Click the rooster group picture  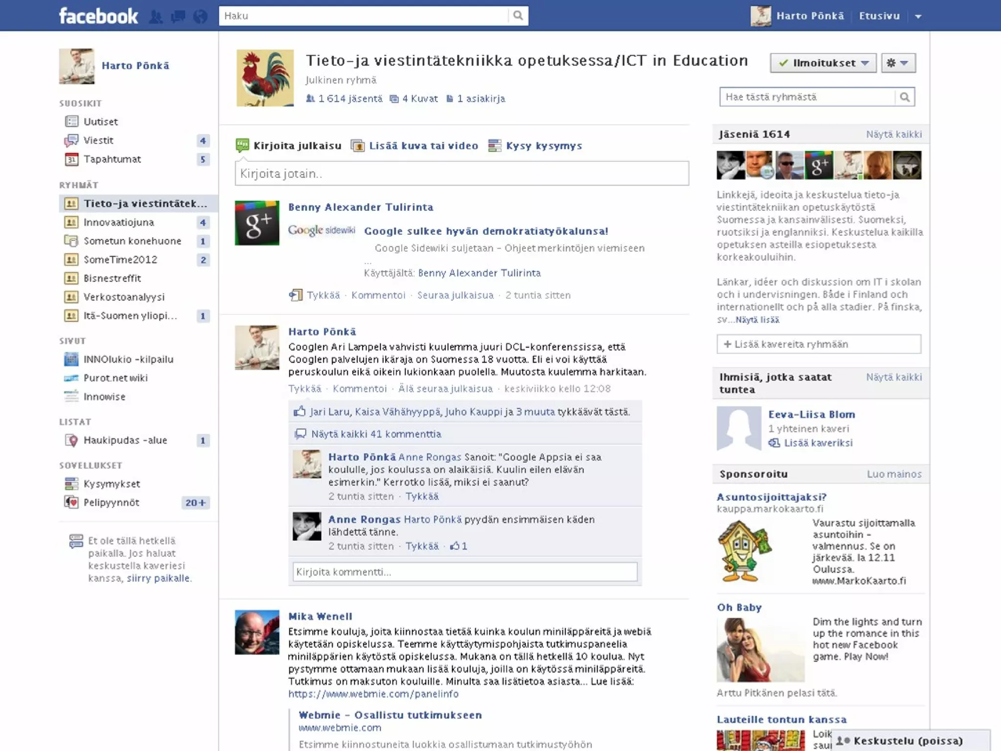click(265, 78)
